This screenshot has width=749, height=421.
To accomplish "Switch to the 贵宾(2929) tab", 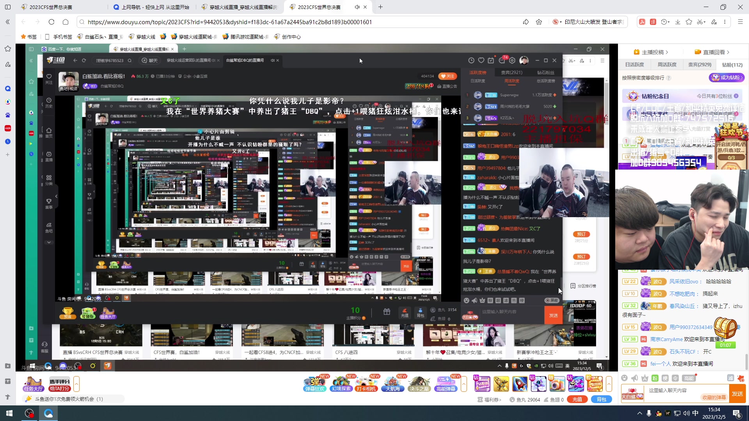I will [700, 65].
